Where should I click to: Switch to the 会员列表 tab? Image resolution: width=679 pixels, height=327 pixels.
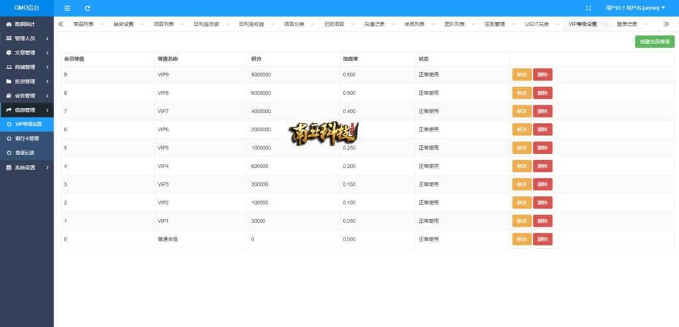[414, 24]
